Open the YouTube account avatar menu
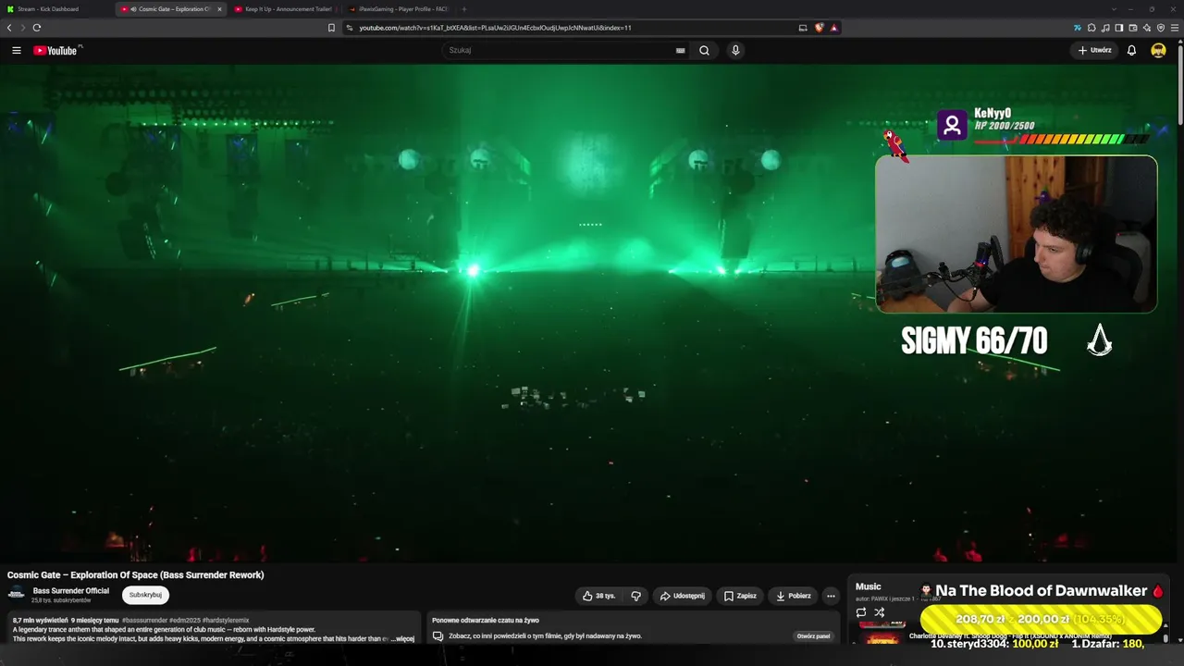Screen dimensions: 1184x666 pos(1158,50)
